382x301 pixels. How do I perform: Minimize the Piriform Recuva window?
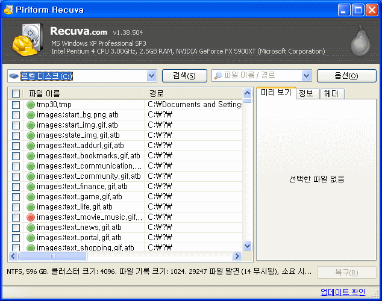344,10
